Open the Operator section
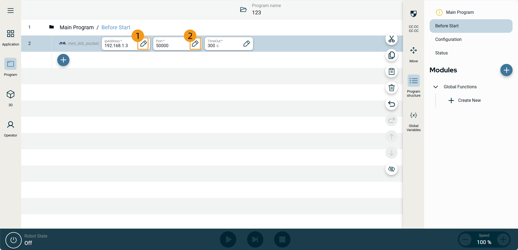518x250 pixels. 11,129
